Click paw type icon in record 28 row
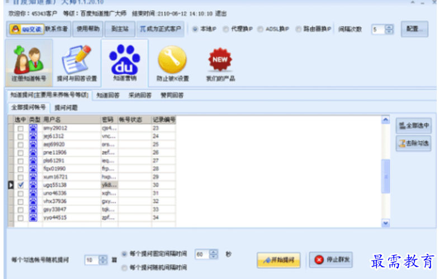This screenshot has height=279, width=439. click(33, 169)
